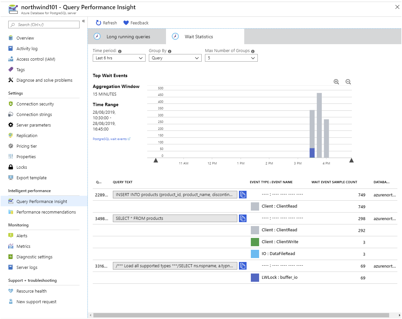Click the EVENT TYPE : EVENT NAME header
402x319 pixels.
(271, 182)
